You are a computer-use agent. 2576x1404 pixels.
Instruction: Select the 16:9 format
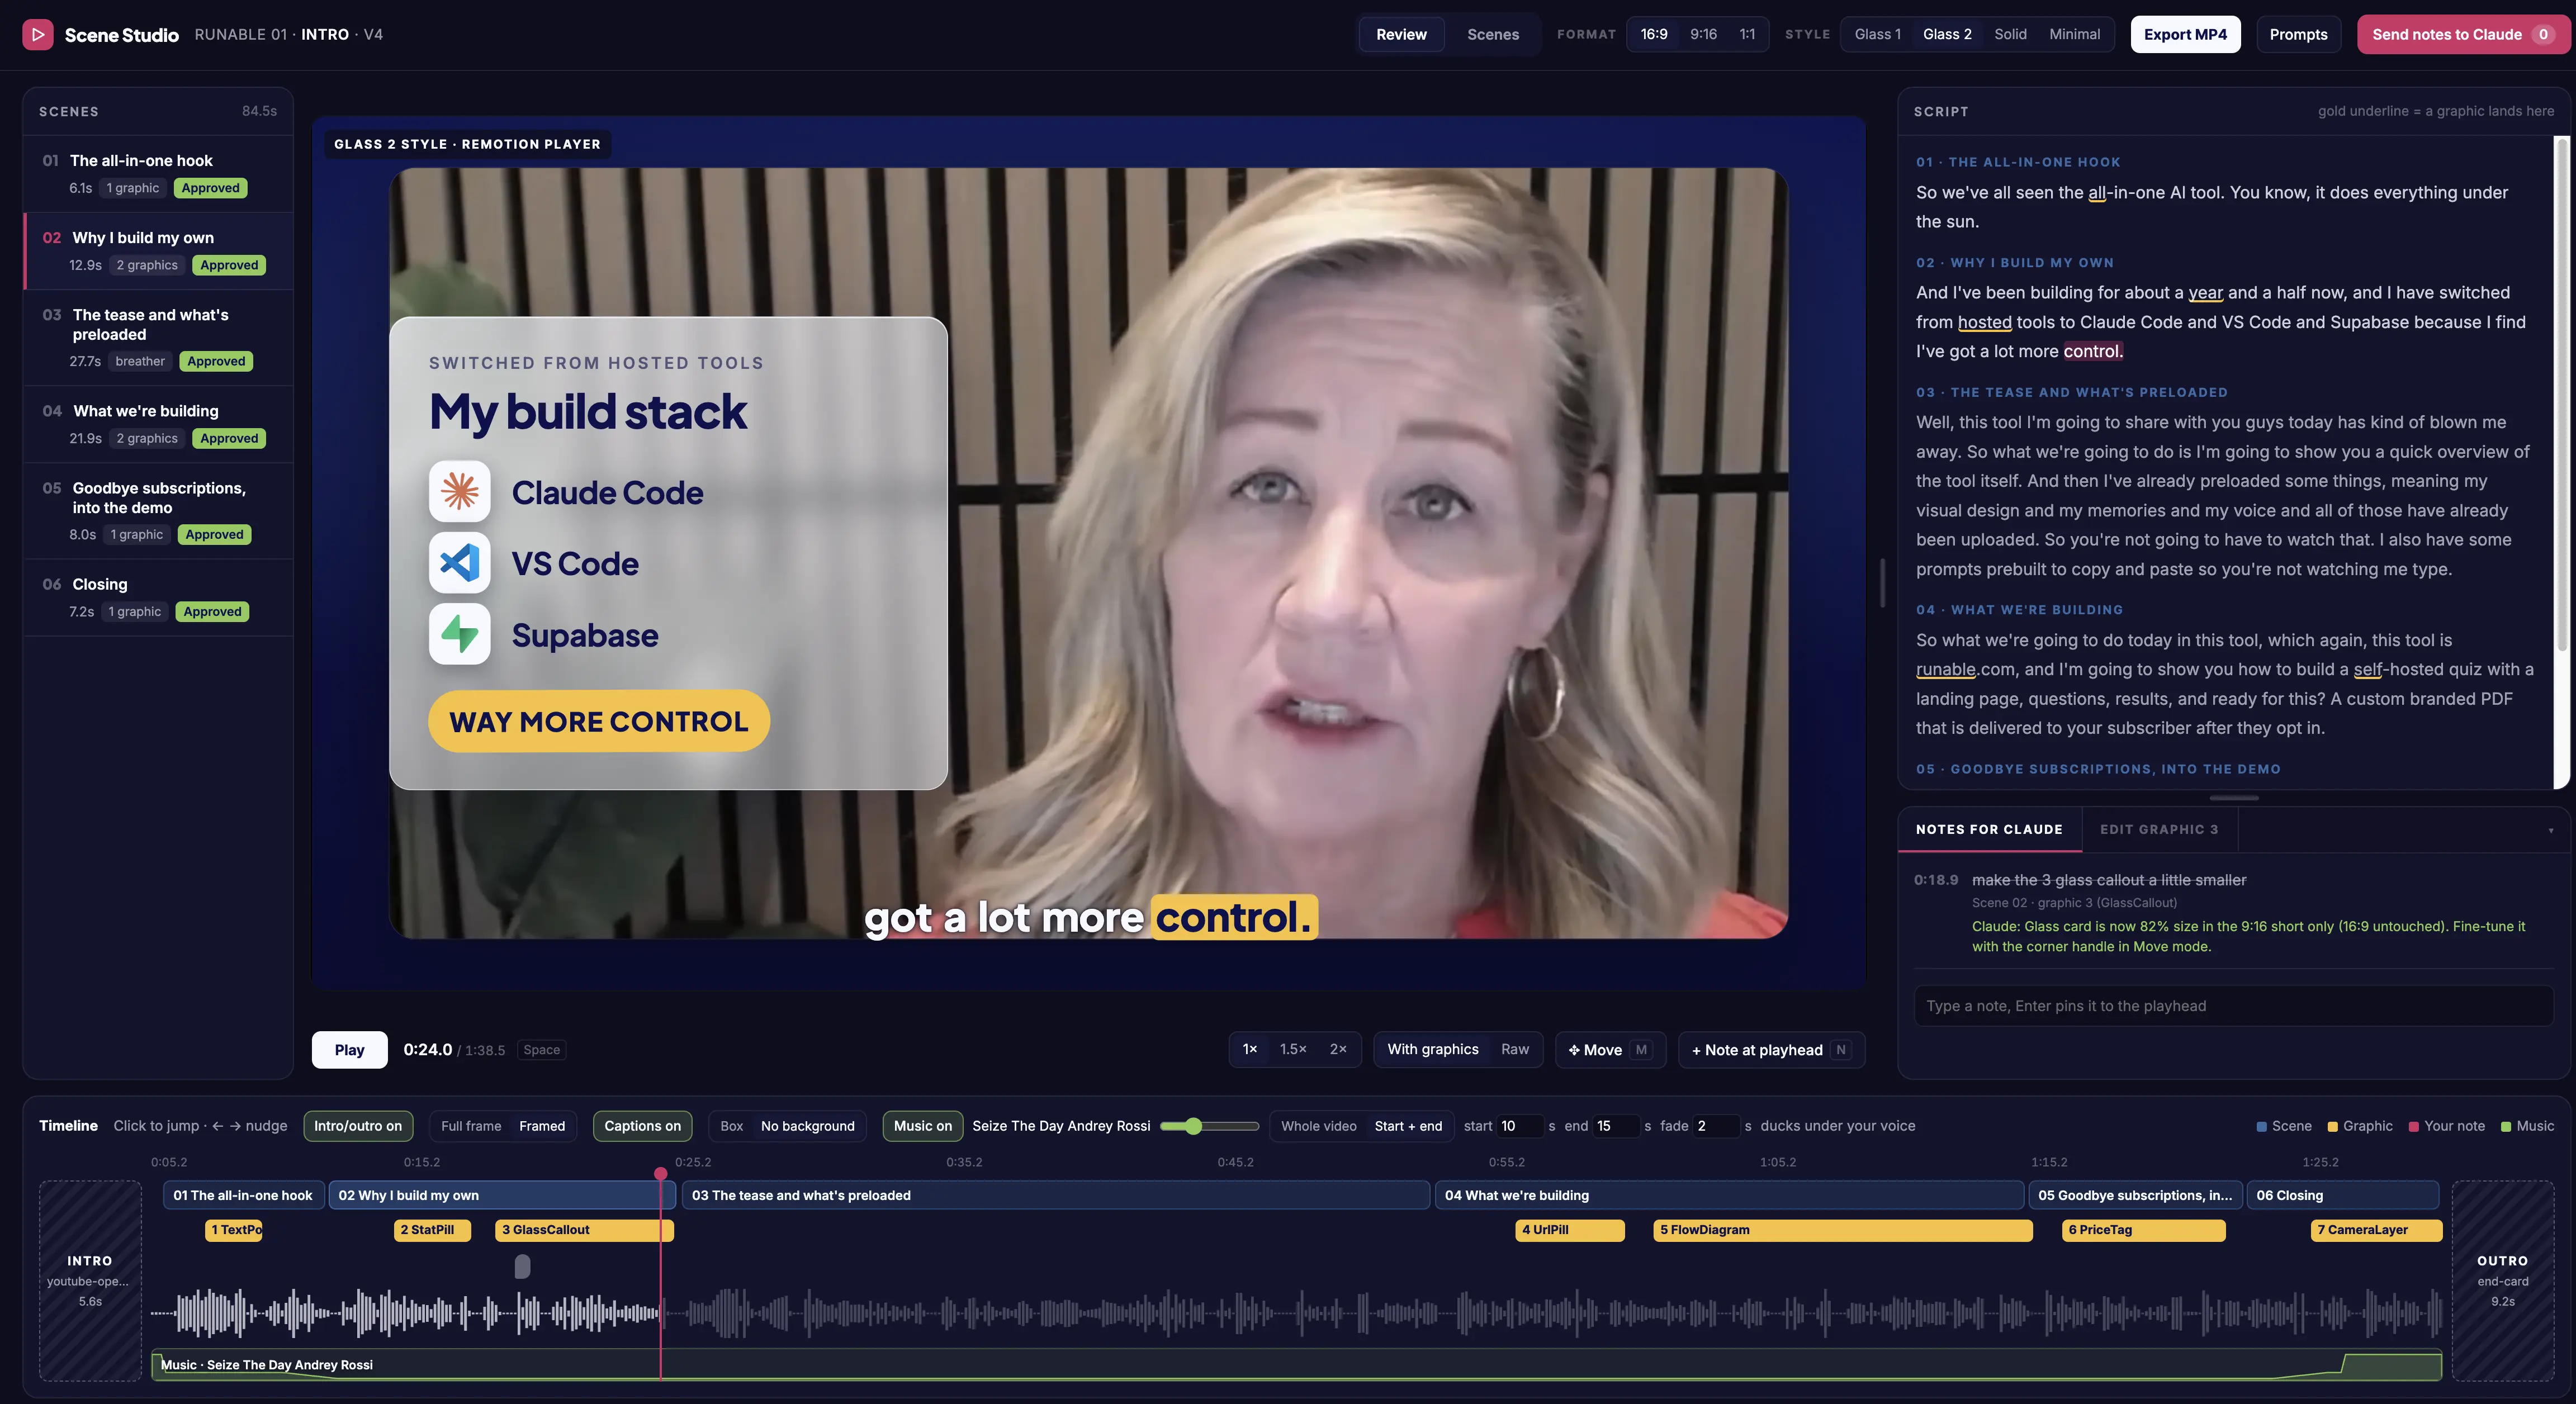(x=1654, y=34)
